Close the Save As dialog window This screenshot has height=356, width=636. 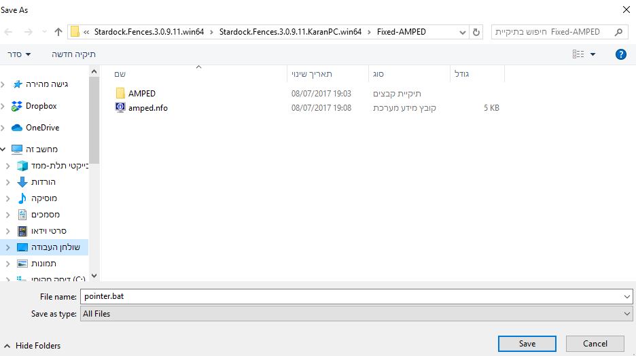[626, 10]
